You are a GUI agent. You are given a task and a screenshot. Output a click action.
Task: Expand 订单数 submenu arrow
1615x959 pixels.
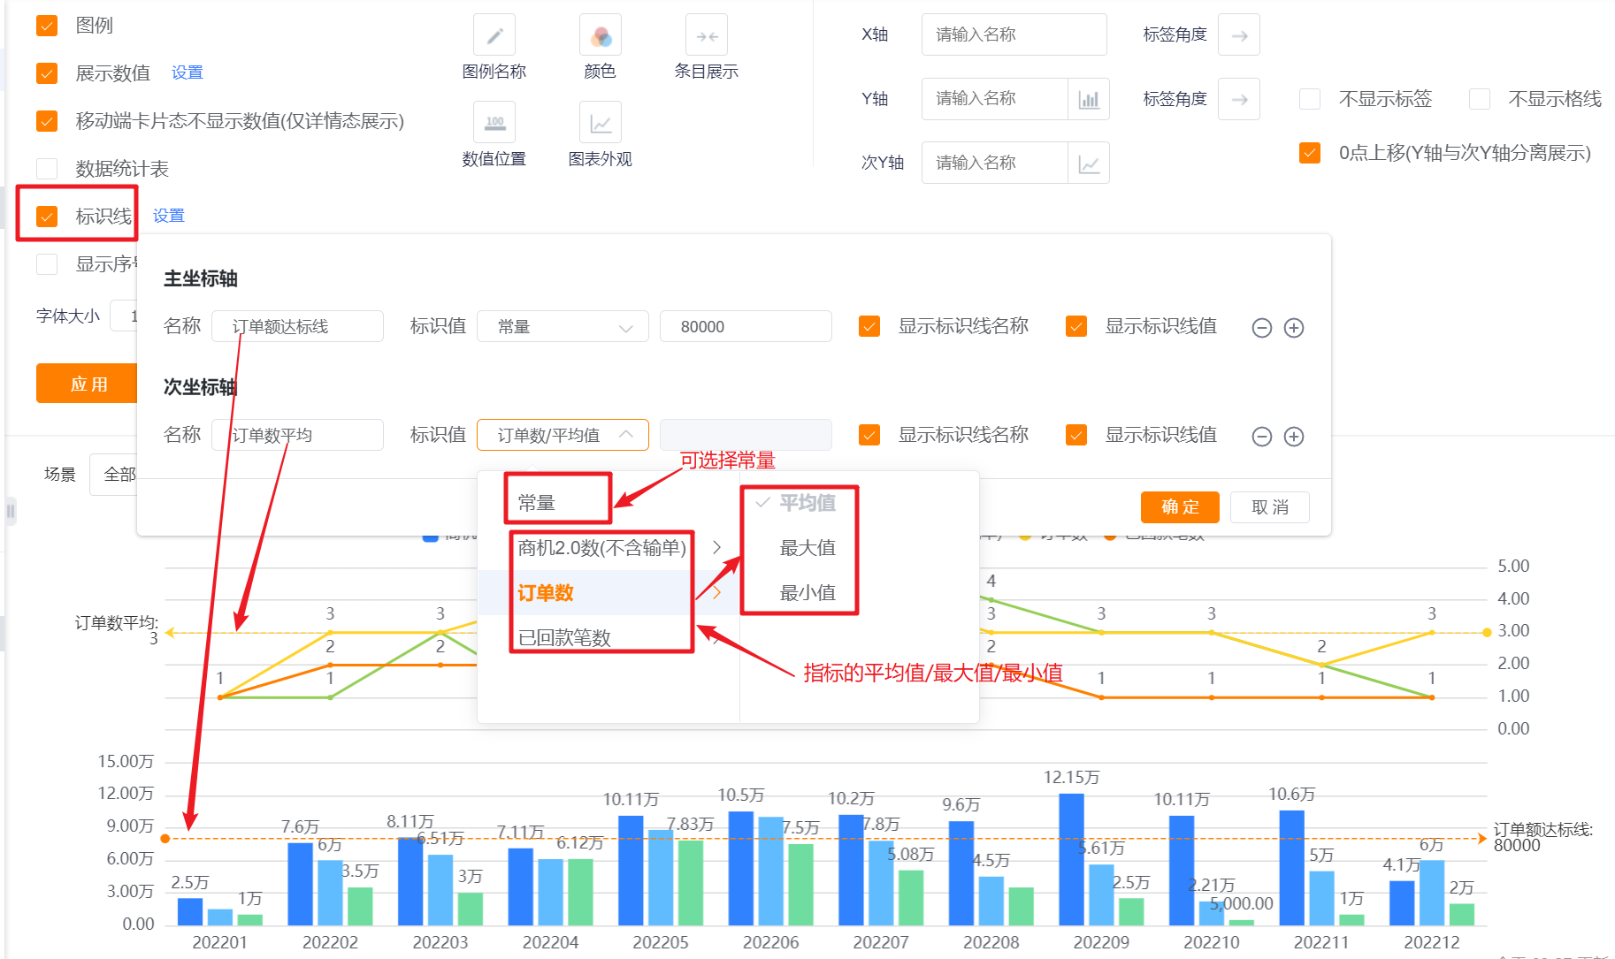[716, 593]
